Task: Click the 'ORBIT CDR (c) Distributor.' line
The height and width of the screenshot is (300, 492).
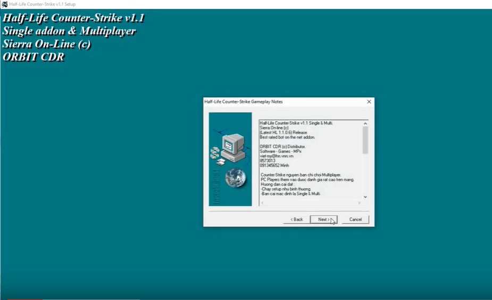Action: 282,147
